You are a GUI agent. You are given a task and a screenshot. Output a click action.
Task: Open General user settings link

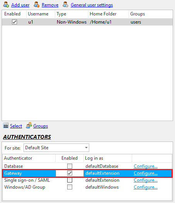point(92,5)
